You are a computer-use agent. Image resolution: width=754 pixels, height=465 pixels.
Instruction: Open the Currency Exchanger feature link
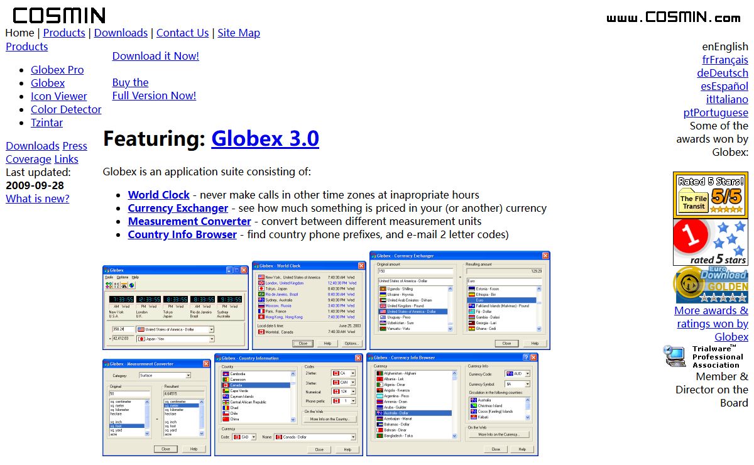[178, 208]
